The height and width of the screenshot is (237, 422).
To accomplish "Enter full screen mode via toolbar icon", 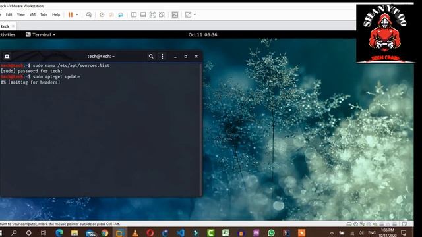I will coord(152,14).
